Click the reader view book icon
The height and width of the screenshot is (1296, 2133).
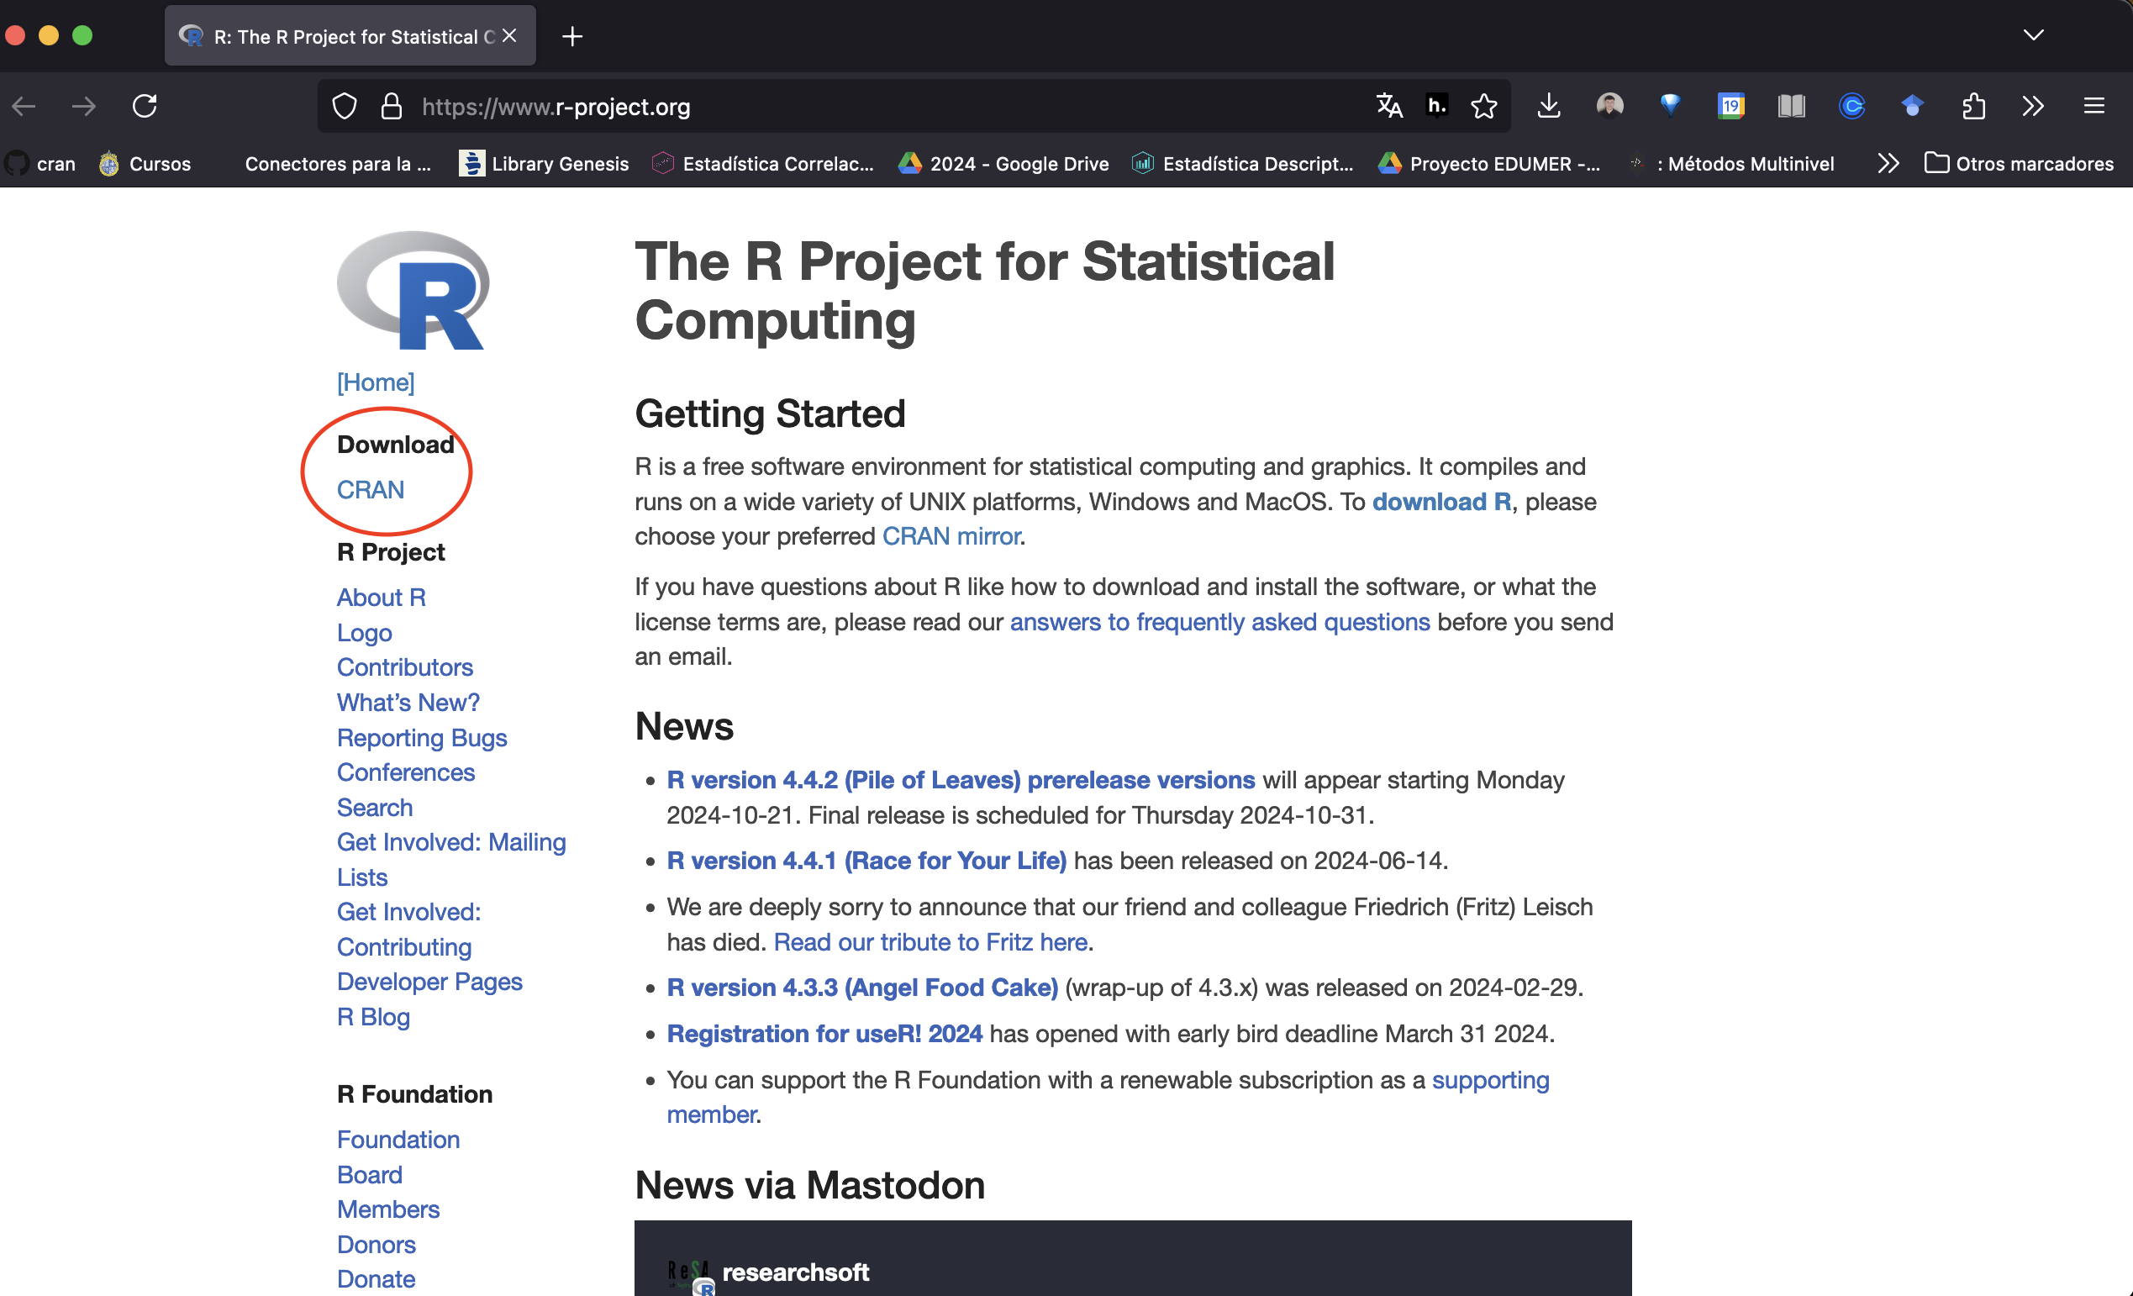[1791, 107]
